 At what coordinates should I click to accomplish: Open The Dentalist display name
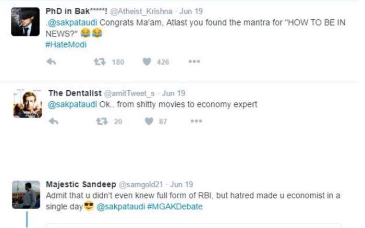tap(75, 93)
